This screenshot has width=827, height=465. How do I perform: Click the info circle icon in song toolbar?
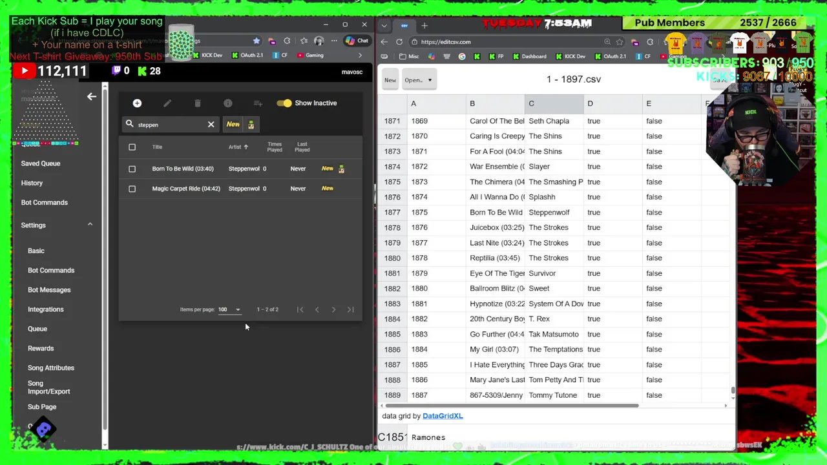[x=227, y=103]
